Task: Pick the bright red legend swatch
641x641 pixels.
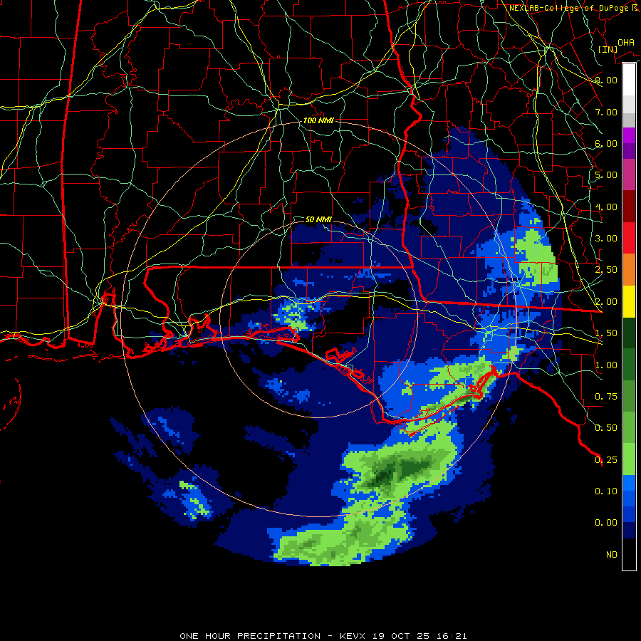Action: pyautogui.click(x=629, y=238)
